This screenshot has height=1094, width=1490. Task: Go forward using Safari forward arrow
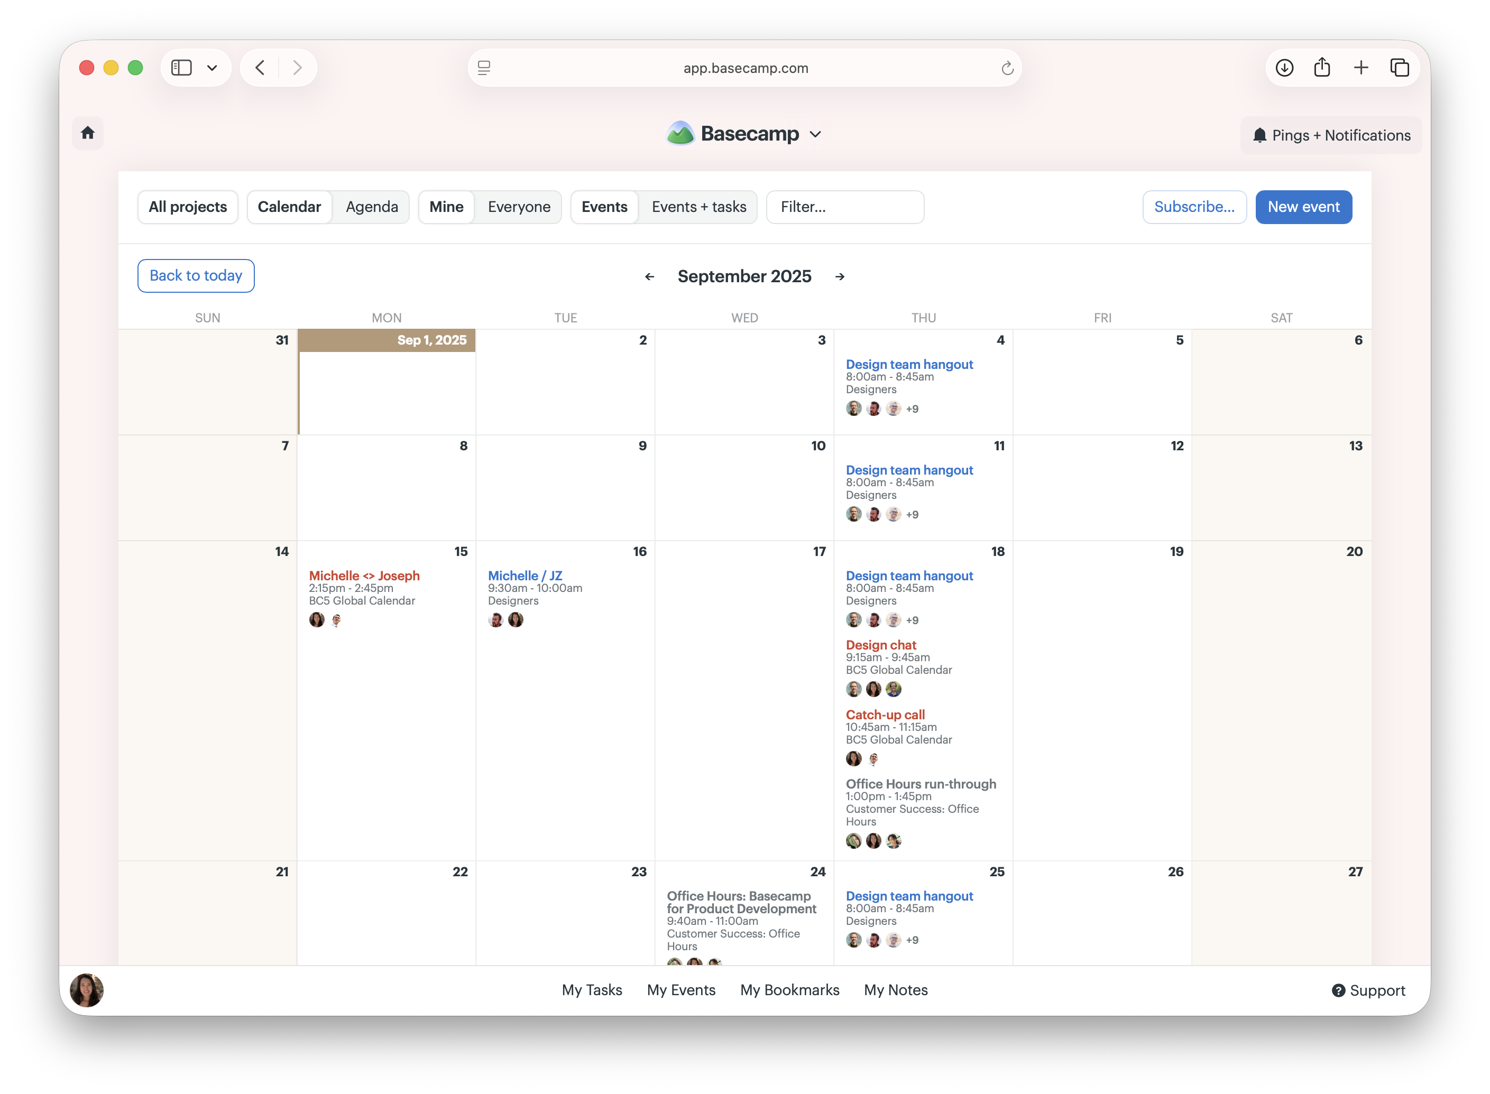coord(298,68)
